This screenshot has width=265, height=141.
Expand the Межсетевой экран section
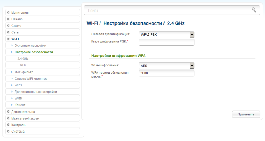pos(43,118)
